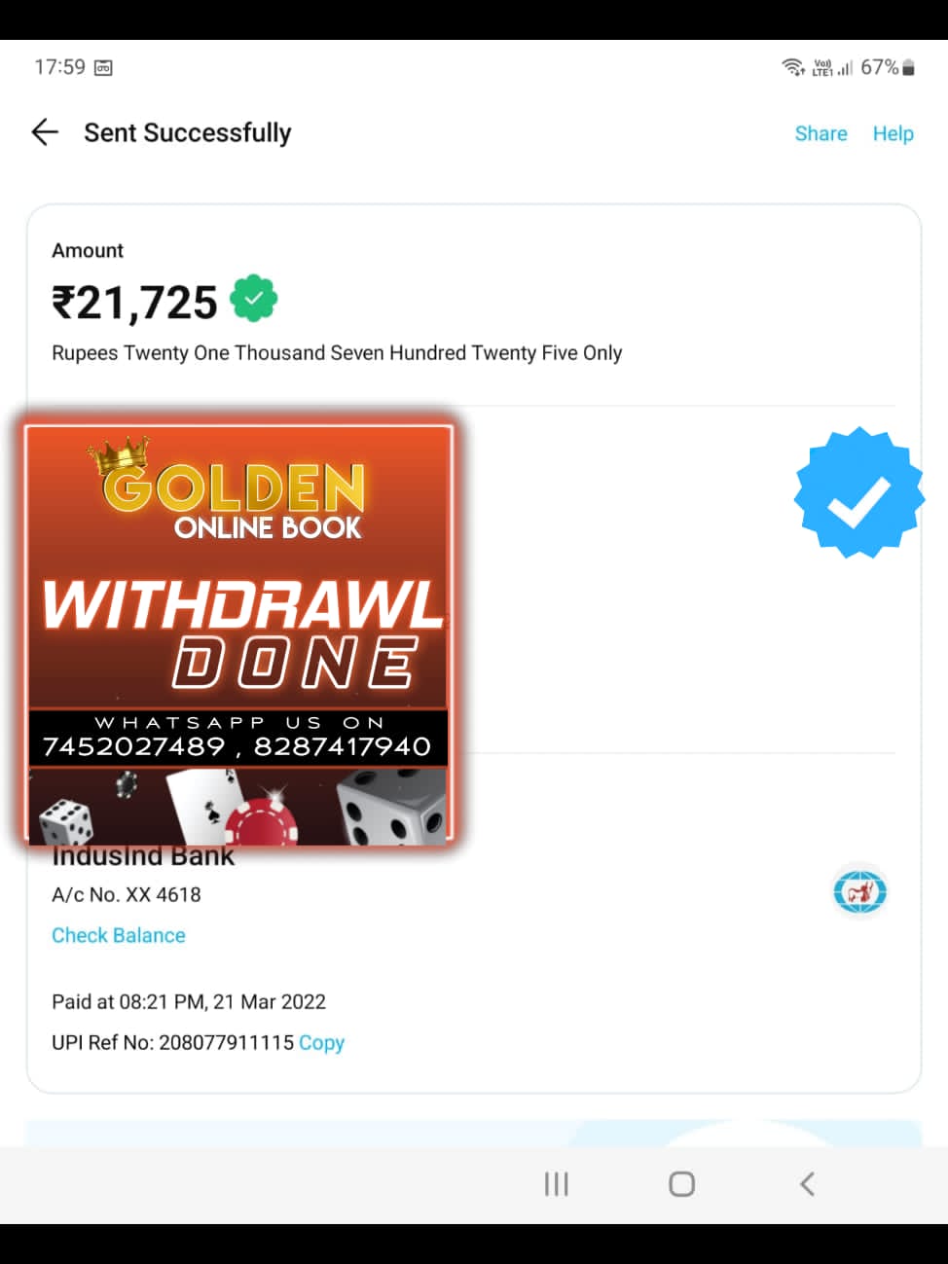
Task: Tap the green verified badge beside amount
Action: (254, 299)
